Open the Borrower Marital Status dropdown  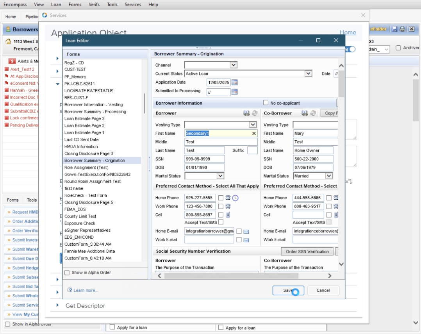coord(220,176)
